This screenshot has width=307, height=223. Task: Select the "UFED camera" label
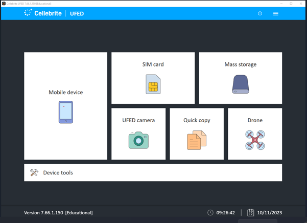pos(138,120)
